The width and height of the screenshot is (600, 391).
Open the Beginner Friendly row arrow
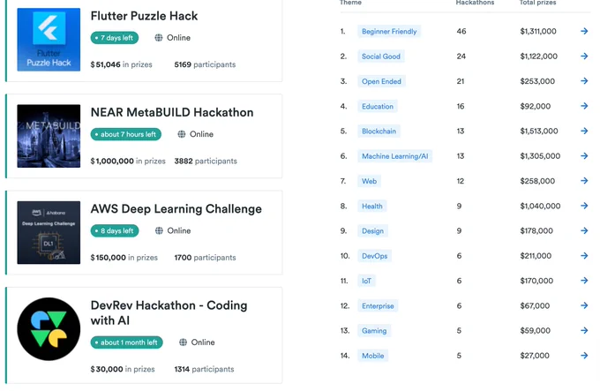[x=584, y=32]
